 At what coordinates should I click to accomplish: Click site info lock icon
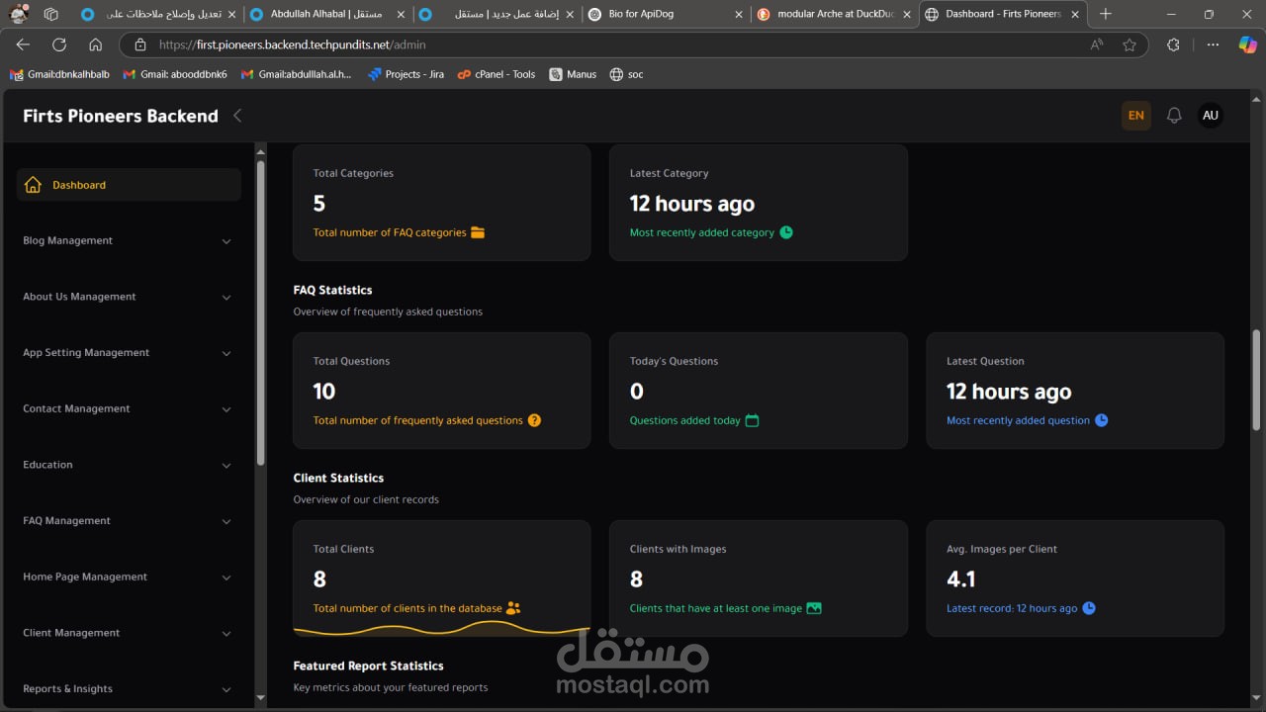pyautogui.click(x=139, y=44)
